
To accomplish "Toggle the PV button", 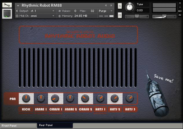I will coord(180,15).
